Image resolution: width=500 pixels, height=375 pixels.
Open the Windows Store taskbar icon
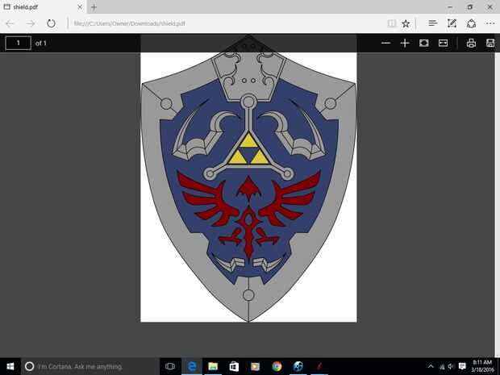point(234,366)
